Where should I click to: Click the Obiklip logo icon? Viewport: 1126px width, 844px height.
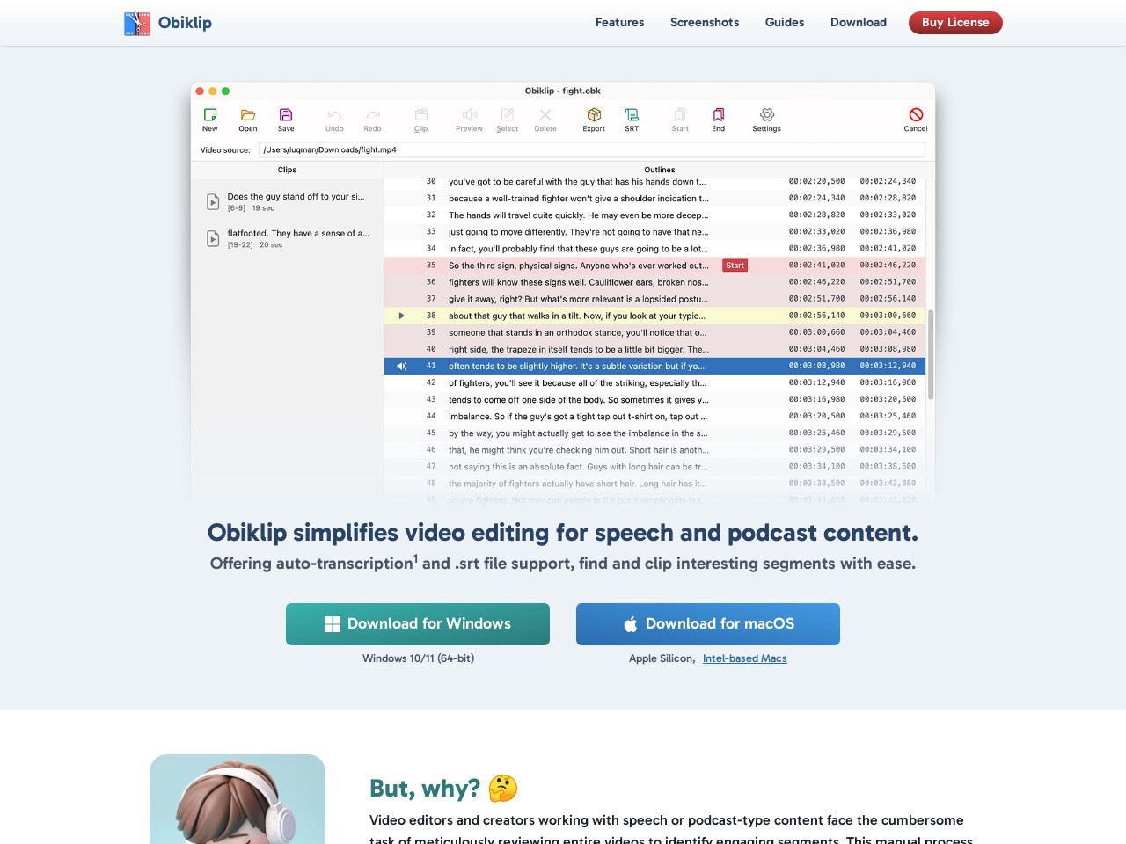137,23
